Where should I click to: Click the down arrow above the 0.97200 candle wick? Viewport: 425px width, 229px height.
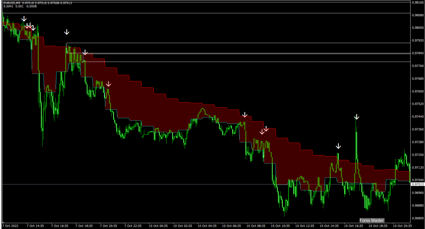click(x=338, y=146)
